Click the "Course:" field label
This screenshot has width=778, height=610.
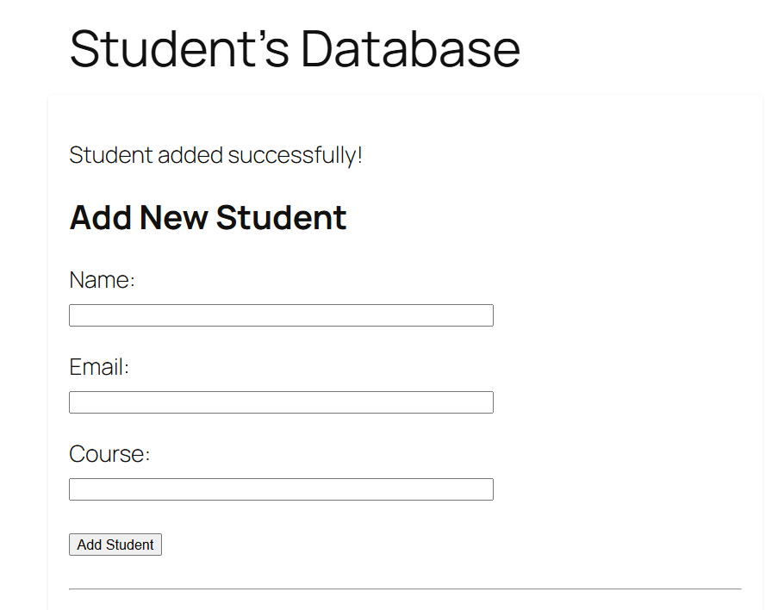tap(109, 455)
